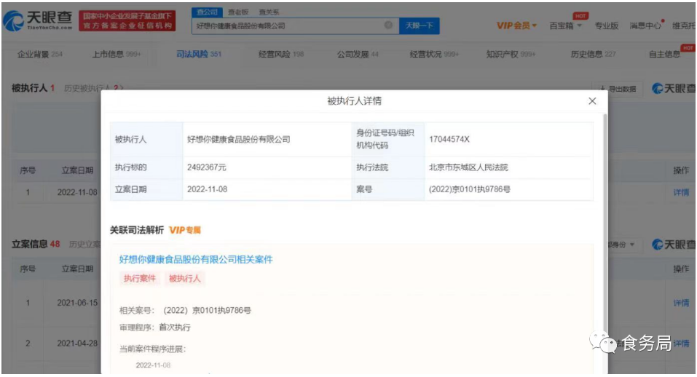The height and width of the screenshot is (377, 697).
Task: Click the 专业版 link
Action: pos(606,25)
